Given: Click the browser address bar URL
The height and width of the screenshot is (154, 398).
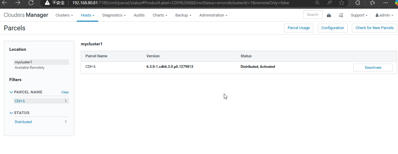Looking at the screenshot, I should 181,3.
